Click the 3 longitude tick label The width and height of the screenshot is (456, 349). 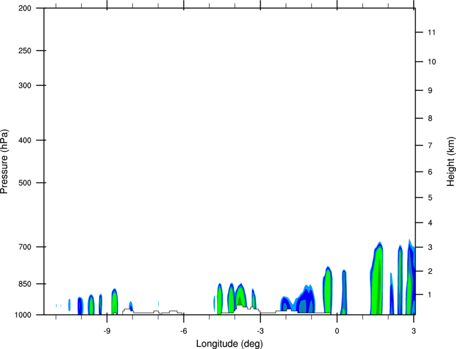[414, 331]
